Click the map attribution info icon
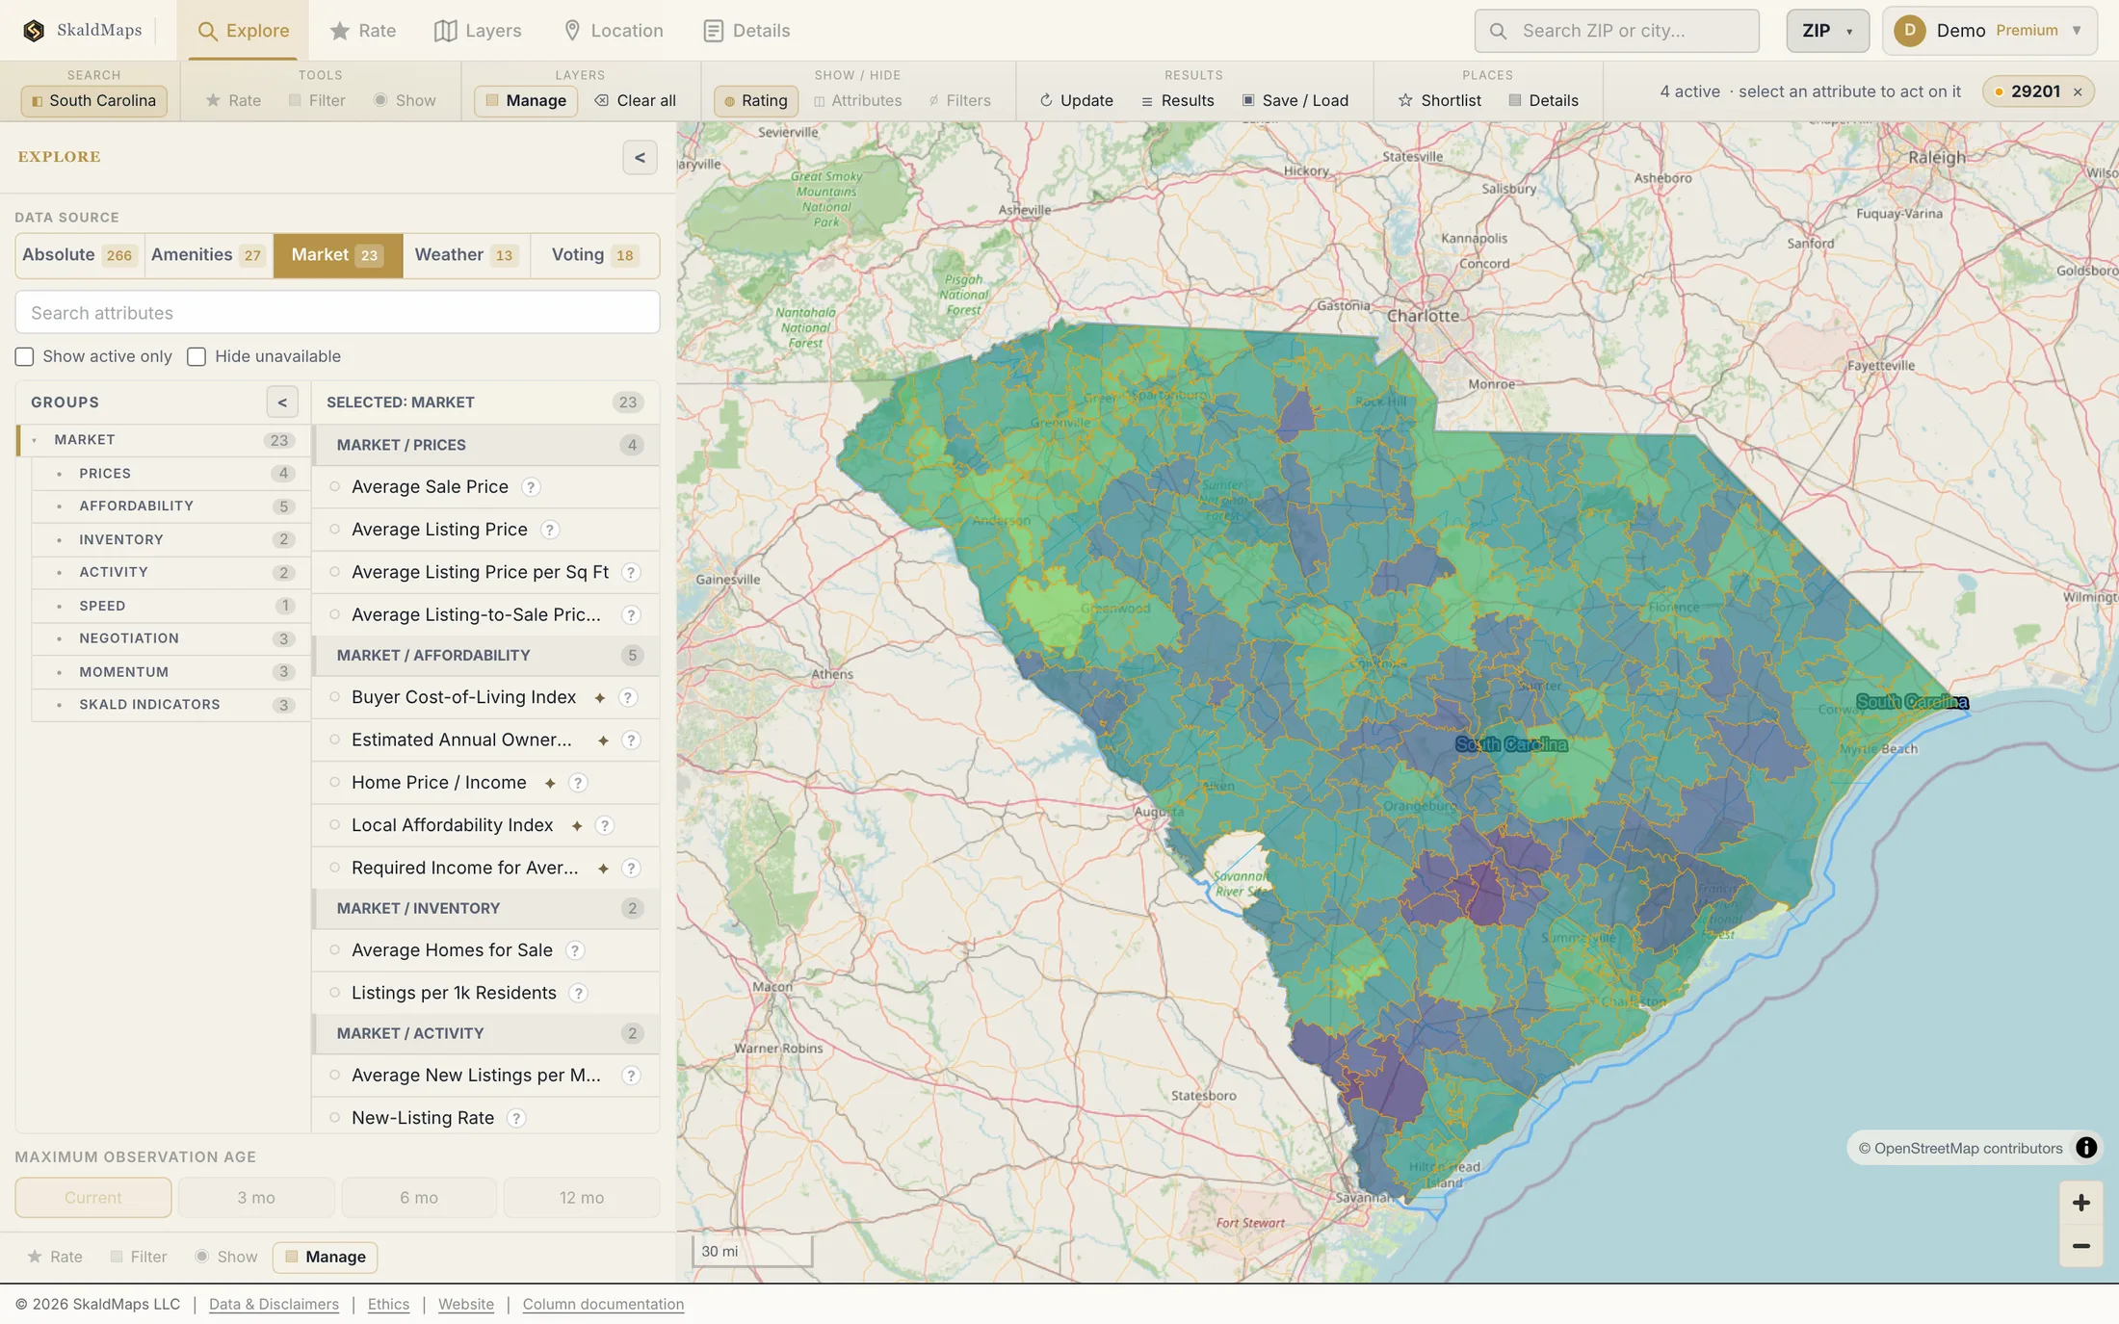The image size is (2119, 1324). (x=2086, y=1148)
